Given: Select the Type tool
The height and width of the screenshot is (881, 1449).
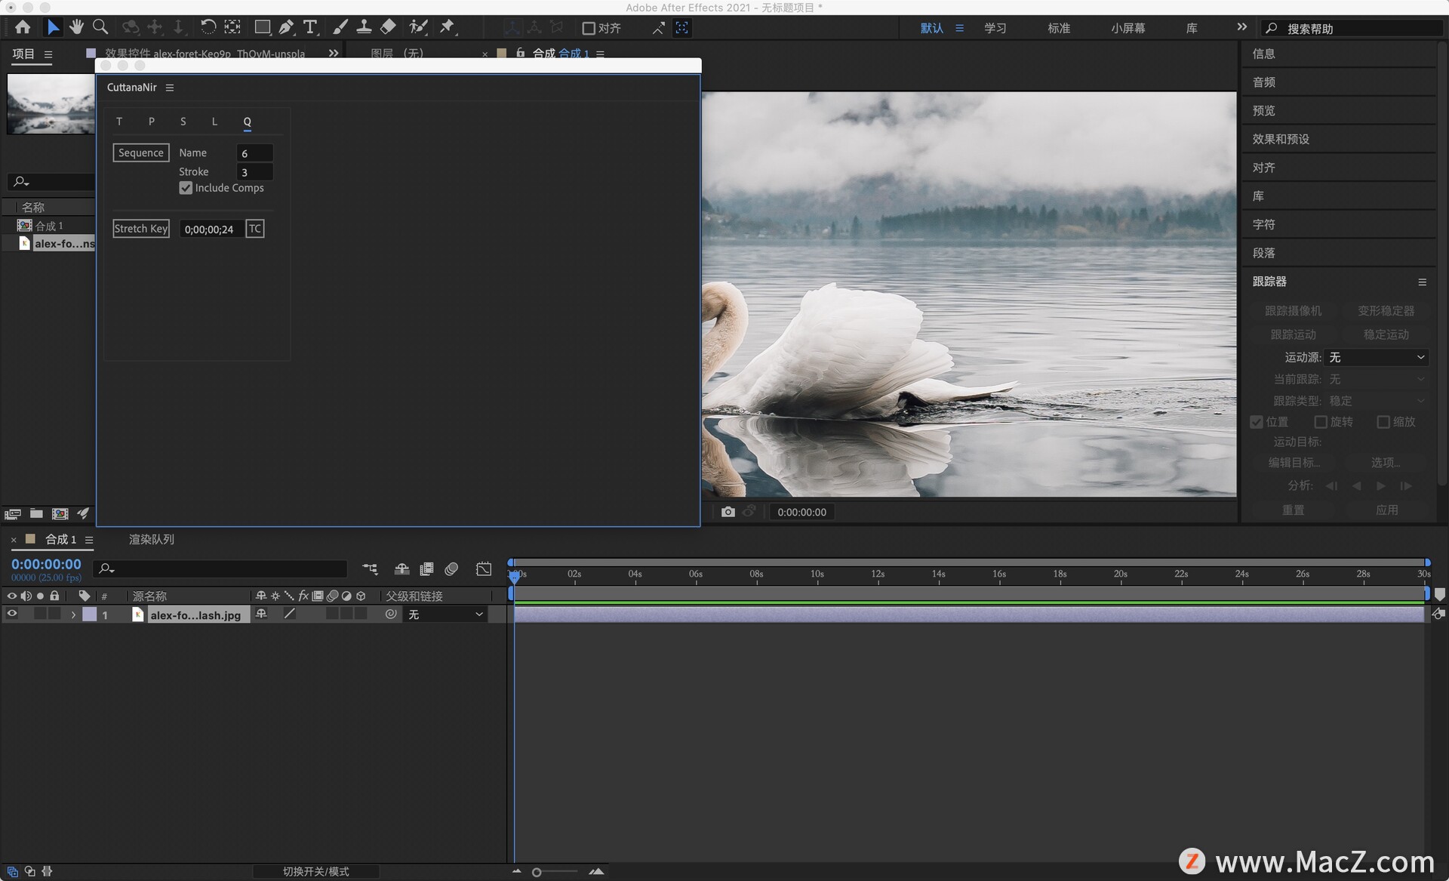Looking at the screenshot, I should point(309,28).
